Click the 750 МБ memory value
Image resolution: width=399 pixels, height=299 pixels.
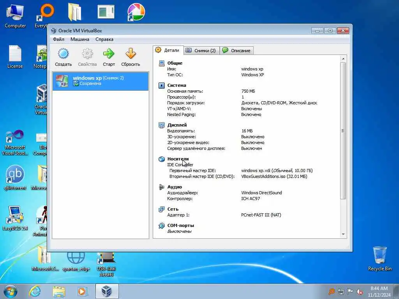point(248,91)
